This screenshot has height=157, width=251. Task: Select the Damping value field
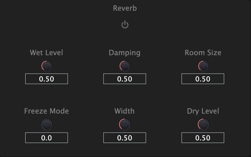[125, 79]
